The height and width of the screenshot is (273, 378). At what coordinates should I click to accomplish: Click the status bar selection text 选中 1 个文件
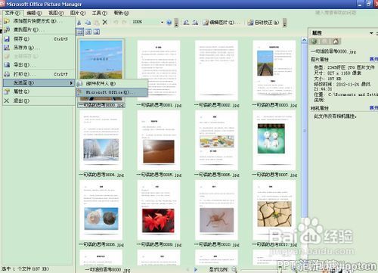click(25, 269)
